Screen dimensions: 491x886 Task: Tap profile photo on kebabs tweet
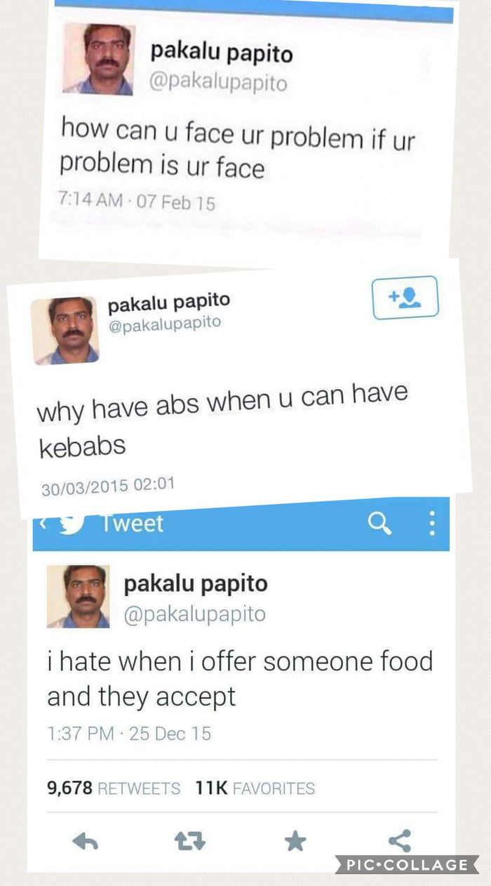(x=65, y=330)
